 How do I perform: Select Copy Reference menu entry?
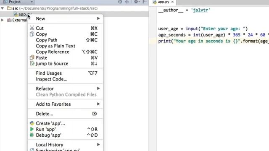(x=65, y=52)
